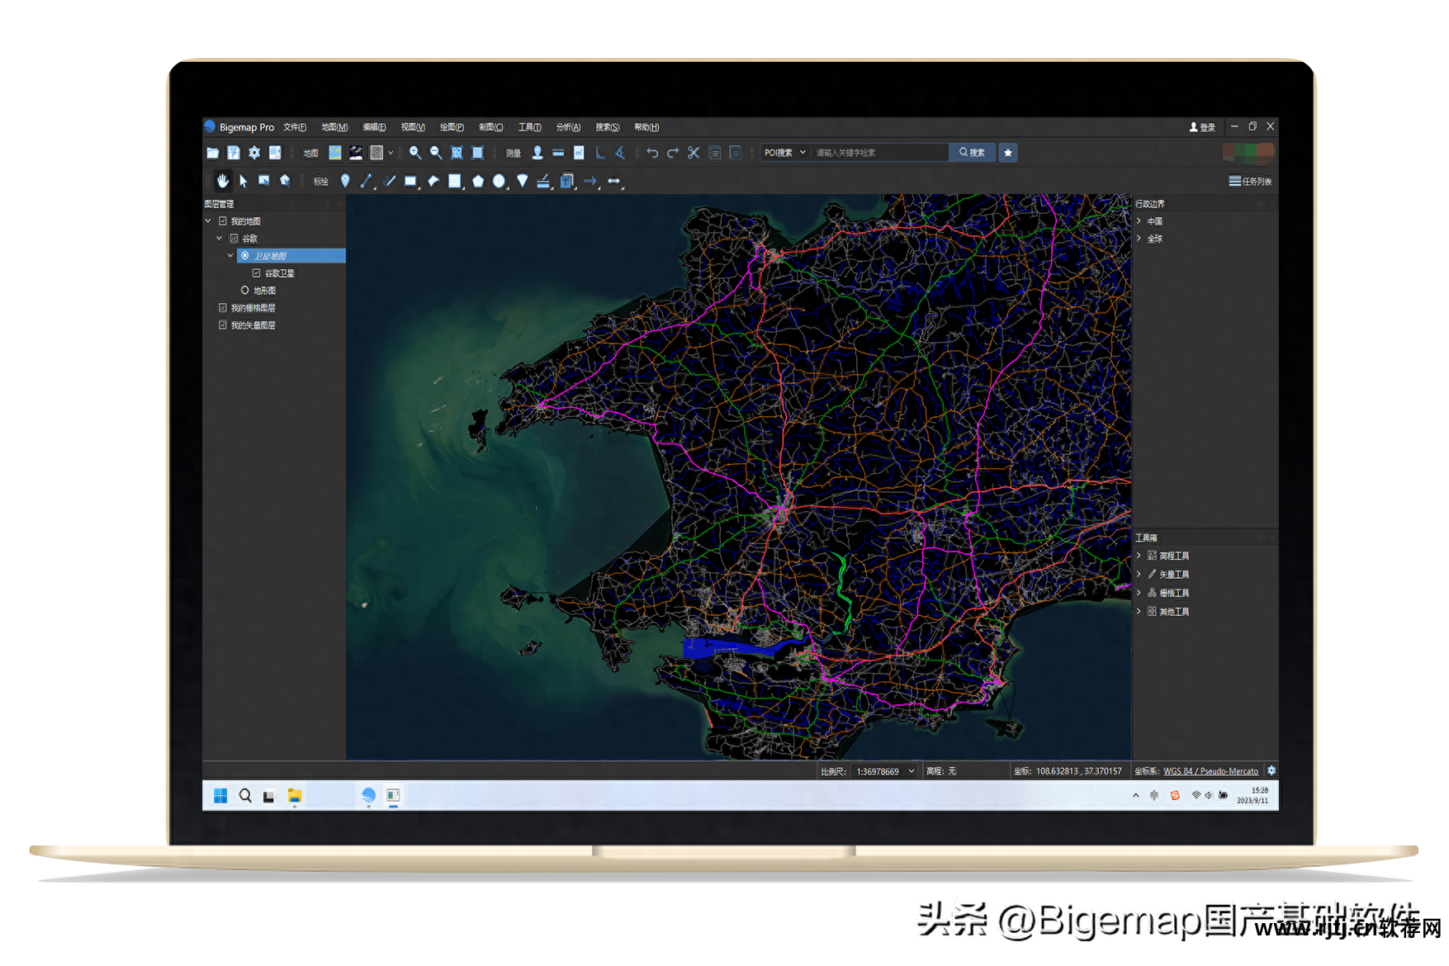Select the draw line tool
This screenshot has width=1449, height=966.
(367, 181)
